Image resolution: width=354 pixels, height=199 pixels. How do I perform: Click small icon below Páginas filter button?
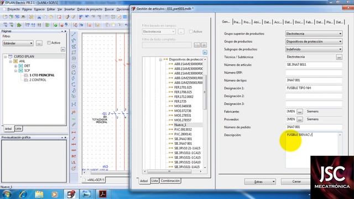[x=63, y=49]
